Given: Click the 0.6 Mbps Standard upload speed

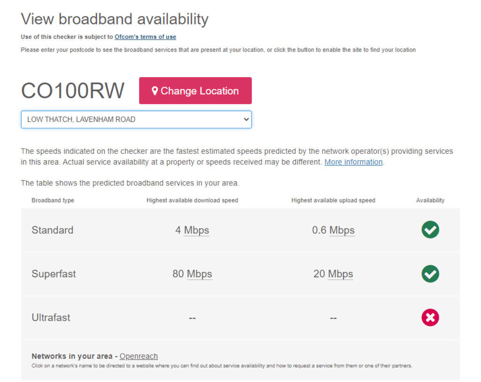Looking at the screenshot, I should 333,230.
